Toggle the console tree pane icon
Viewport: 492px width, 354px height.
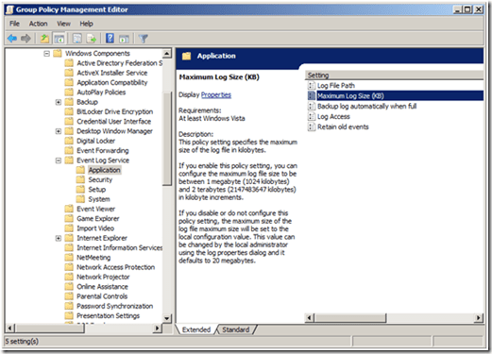pyautogui.click(x=59, y=39)
